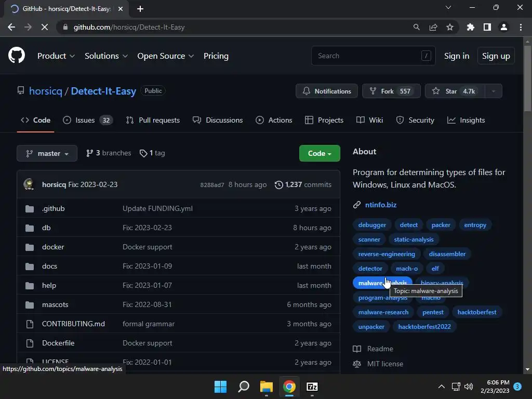Switch to the Pull requests tab
Image resolution: width=532 pixels, height=399 pixels.
coord(153,120)
